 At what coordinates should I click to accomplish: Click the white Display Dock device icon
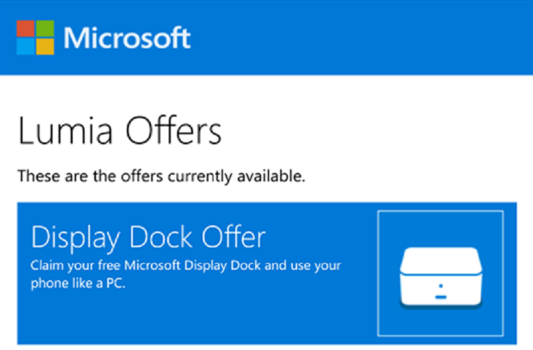tap(441, 278)
